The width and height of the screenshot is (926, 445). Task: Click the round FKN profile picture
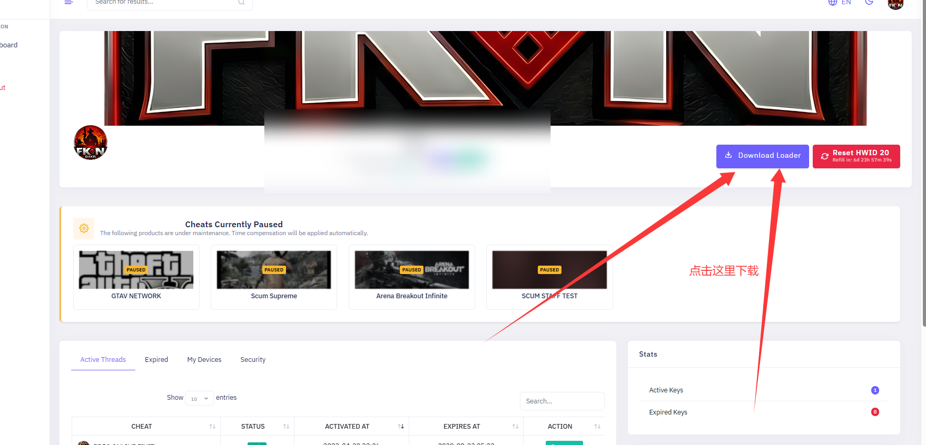(91, 143)
